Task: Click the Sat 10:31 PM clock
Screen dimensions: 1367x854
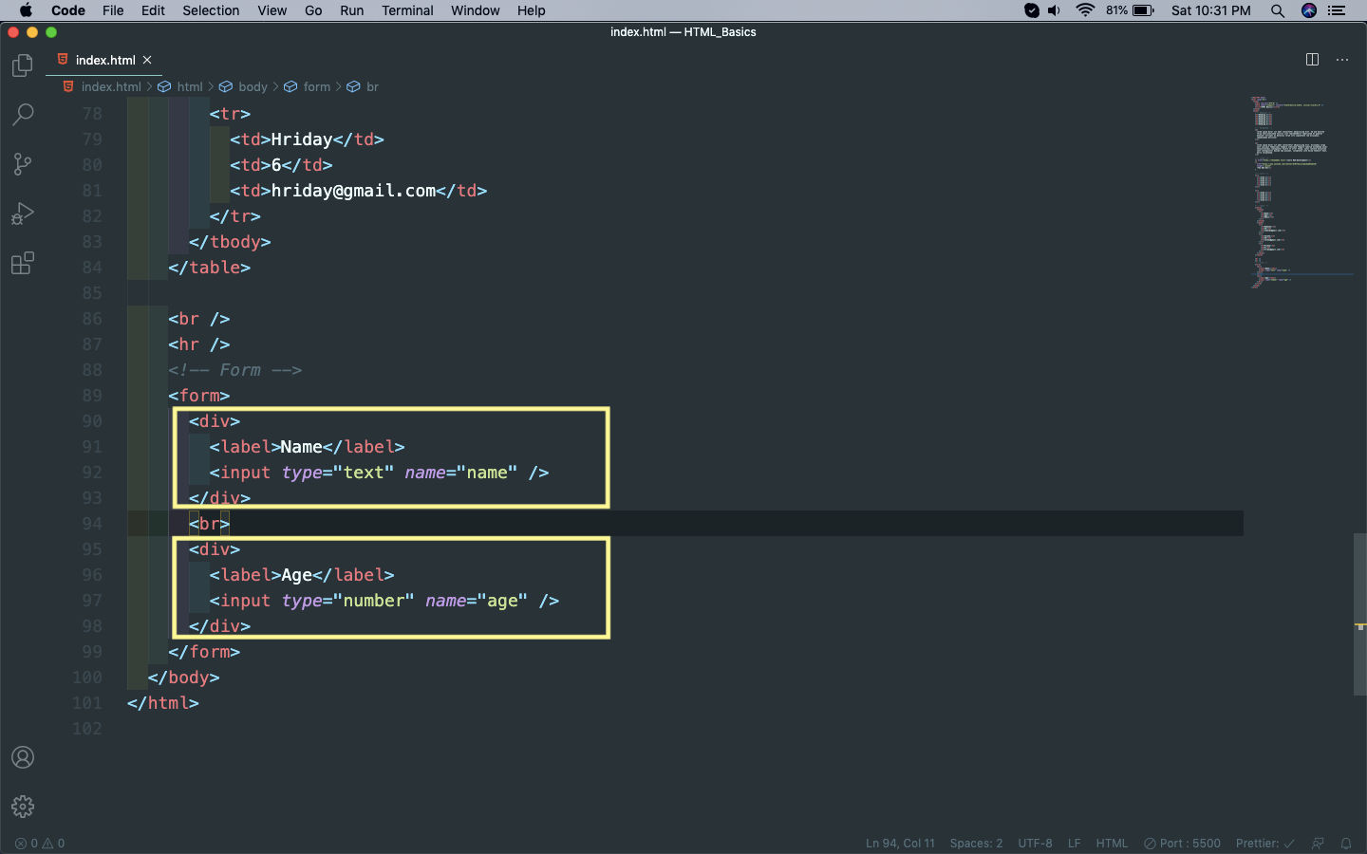Action: pos(1211,10)
